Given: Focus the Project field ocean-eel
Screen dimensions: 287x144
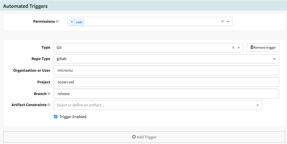Looking at the screenshot, I should tap(166, 82).
